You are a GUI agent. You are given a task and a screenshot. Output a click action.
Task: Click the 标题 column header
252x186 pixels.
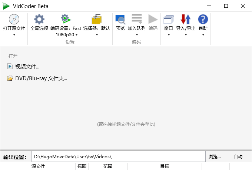[x=82, y=166]
